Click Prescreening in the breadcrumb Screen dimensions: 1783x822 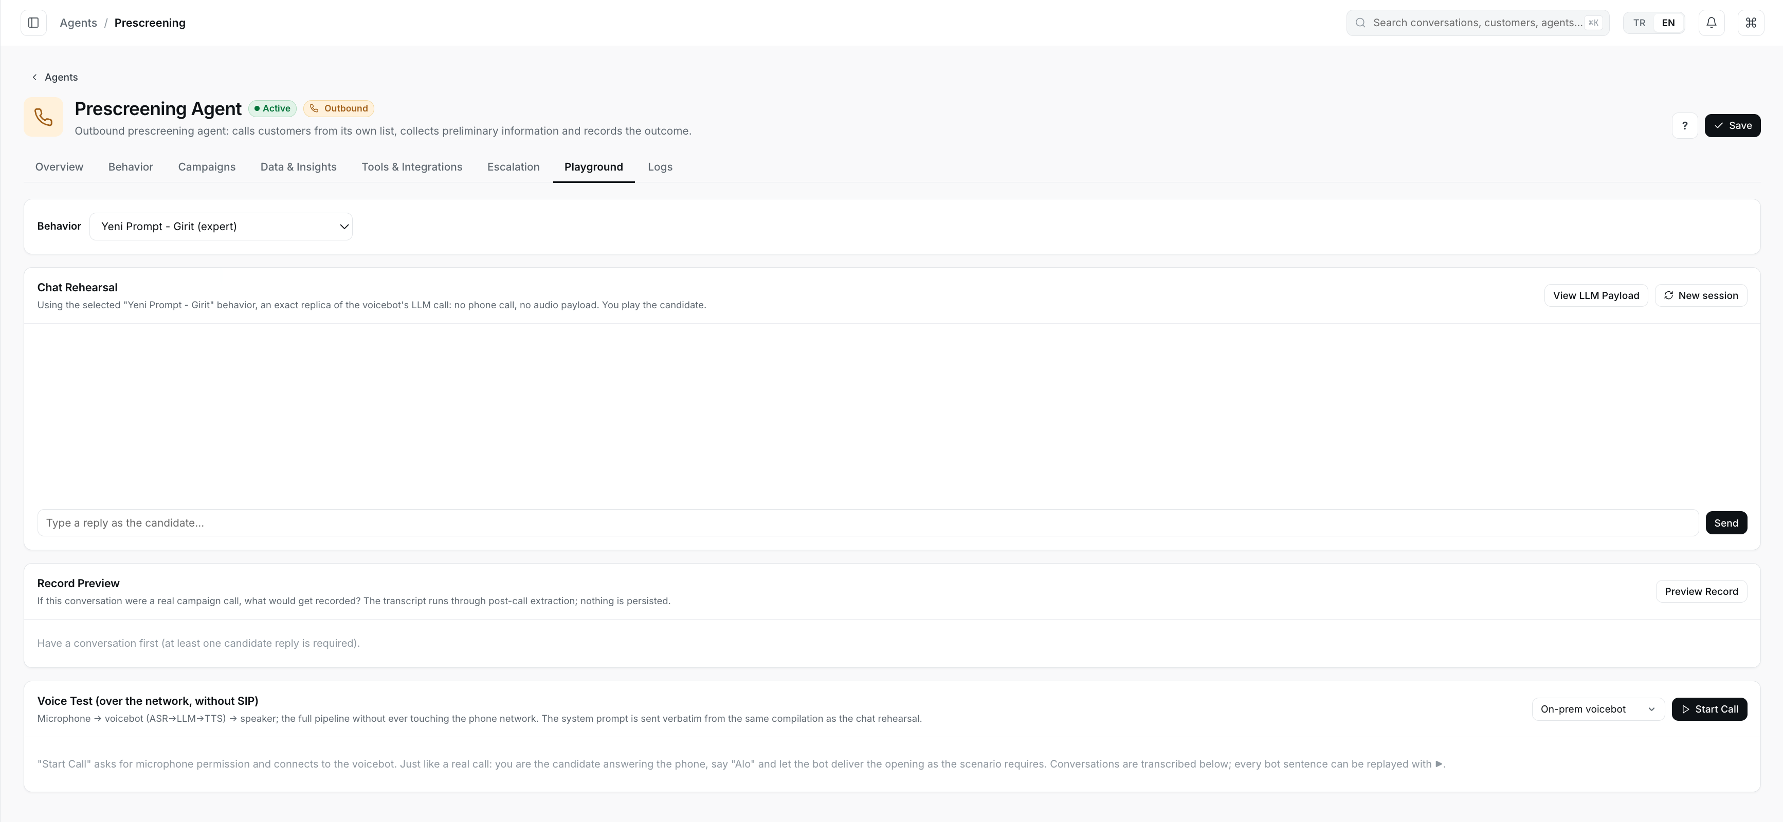tap(150, 23)
